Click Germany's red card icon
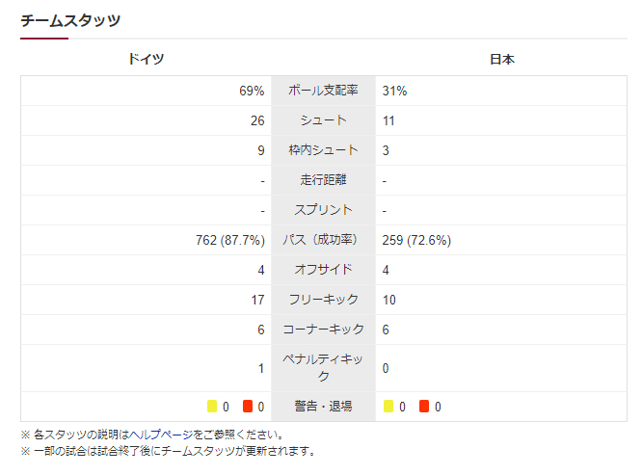 248,407
